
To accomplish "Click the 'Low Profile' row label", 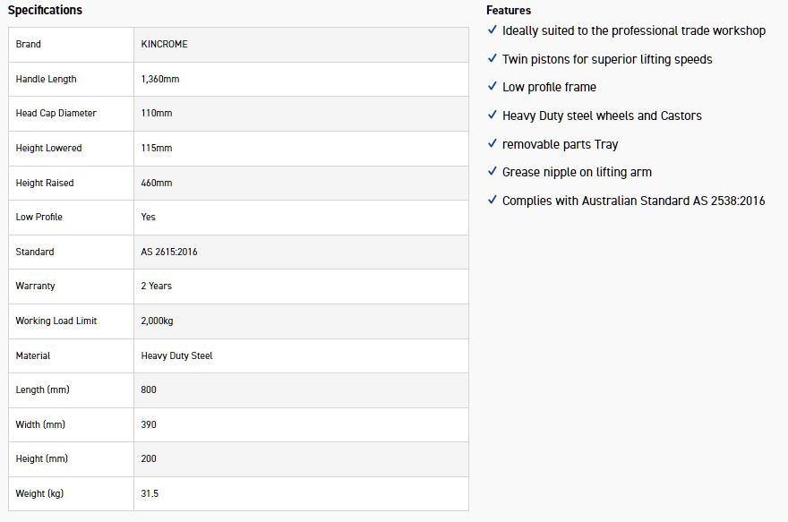I will [39, 218].
